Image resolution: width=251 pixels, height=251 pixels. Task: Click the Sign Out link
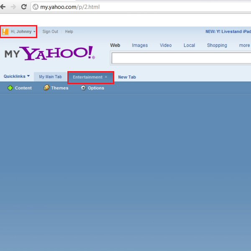coord(50,31)
